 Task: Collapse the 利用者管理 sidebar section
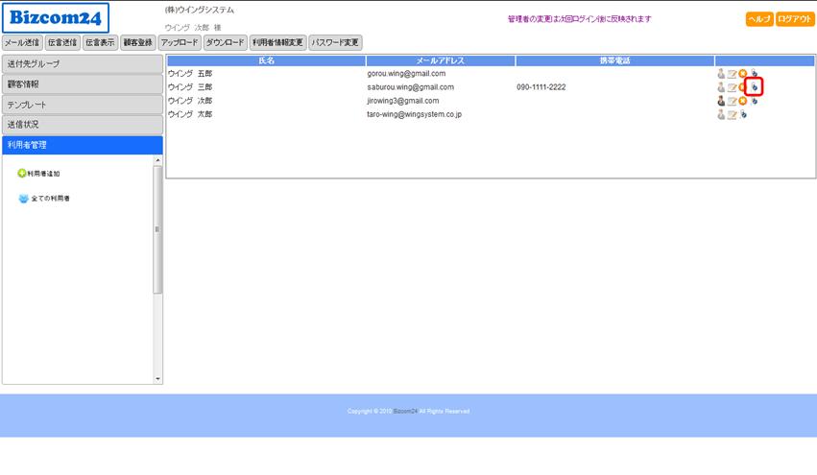tap(82, 145)
